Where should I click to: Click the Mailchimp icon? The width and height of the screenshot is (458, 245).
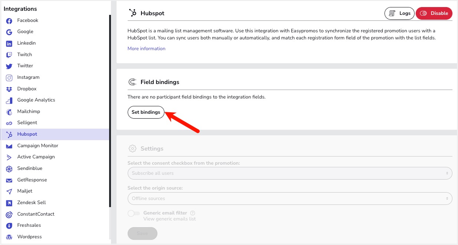[x=9, y=112]
